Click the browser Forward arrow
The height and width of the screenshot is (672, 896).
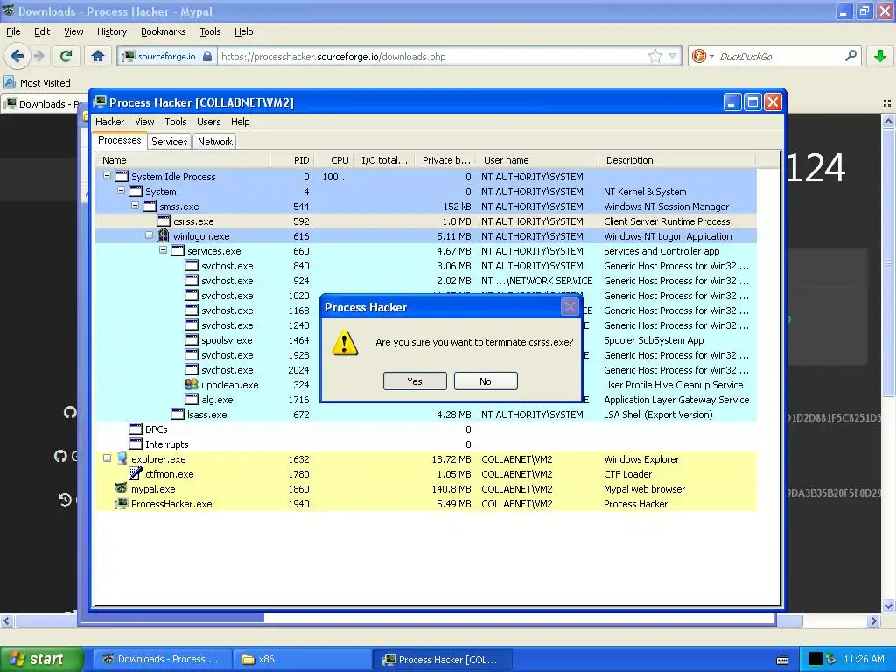38,56
